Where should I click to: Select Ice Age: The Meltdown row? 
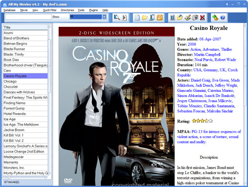tap(26, 124)
